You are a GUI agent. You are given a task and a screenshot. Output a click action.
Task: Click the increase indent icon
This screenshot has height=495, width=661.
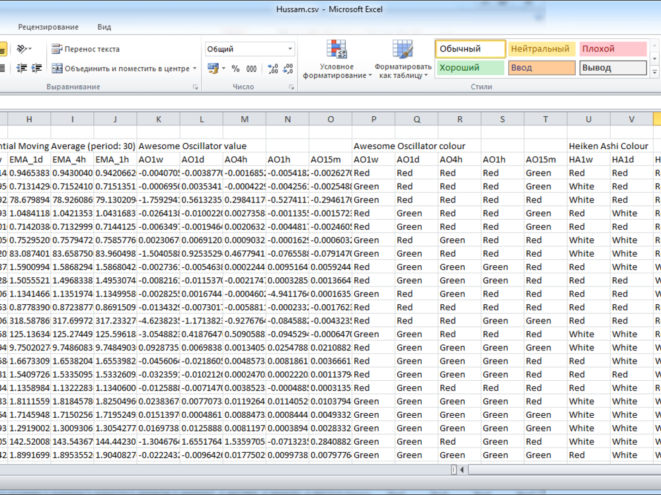37,68
